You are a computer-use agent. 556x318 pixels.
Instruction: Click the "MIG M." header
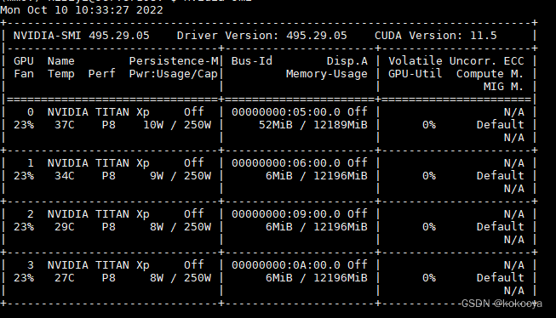[503, 87]
